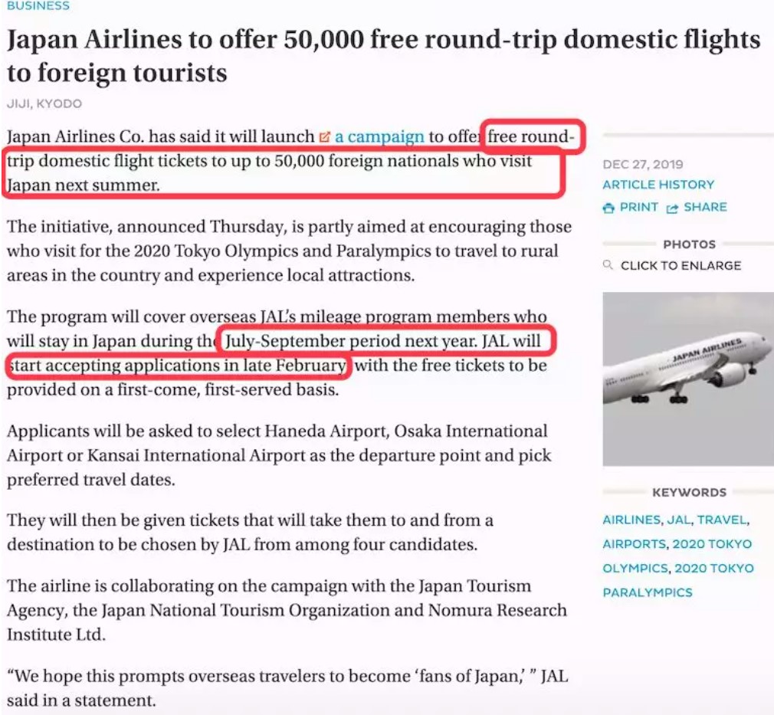774x715 pixels.
Task: Open the BUSINESS section link
Action: pyautogui.click(x=38, y=5)
